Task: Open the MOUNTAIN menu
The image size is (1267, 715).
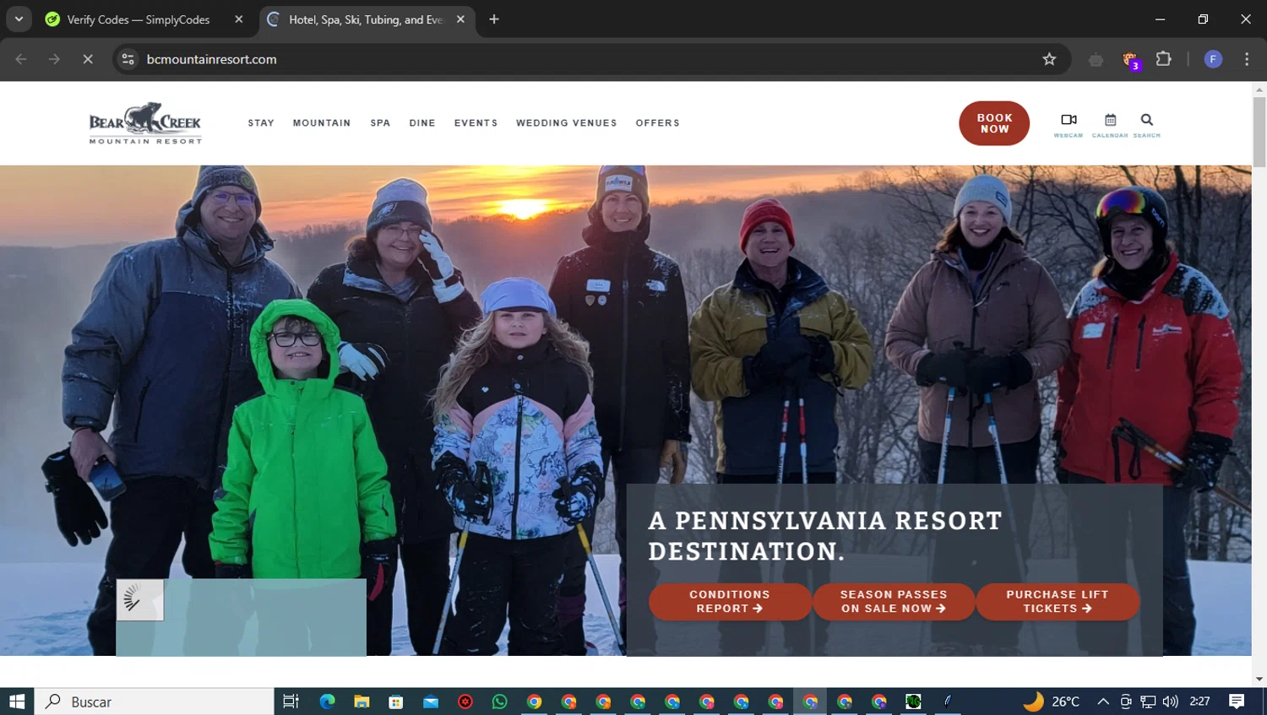Action: 322,123
